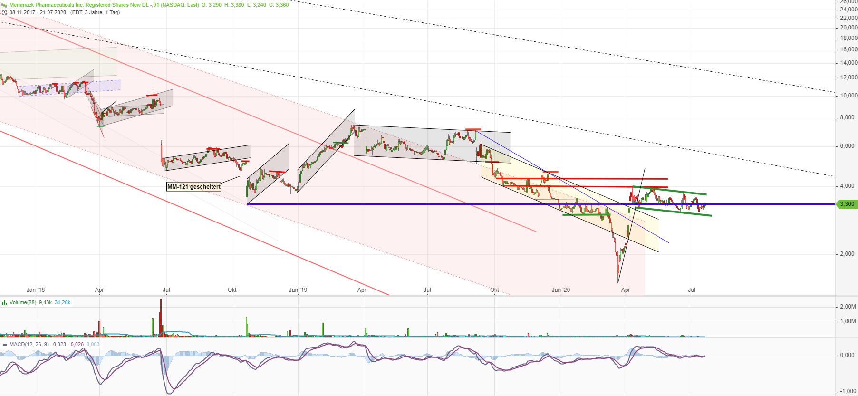
Task: Click the MACD indicator line icon
Action: click(4, 344)
